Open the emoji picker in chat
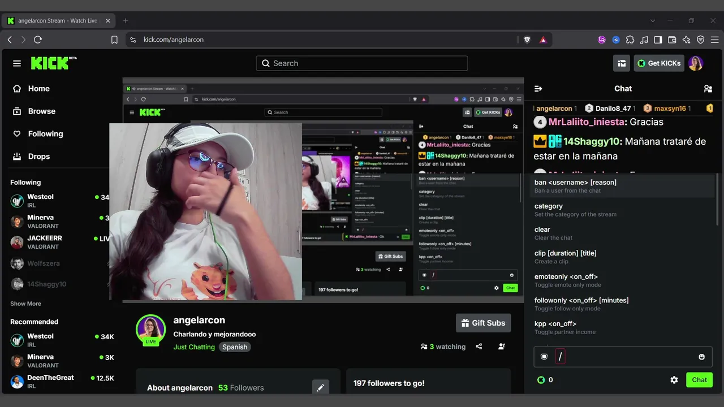 tap(702, 357)
